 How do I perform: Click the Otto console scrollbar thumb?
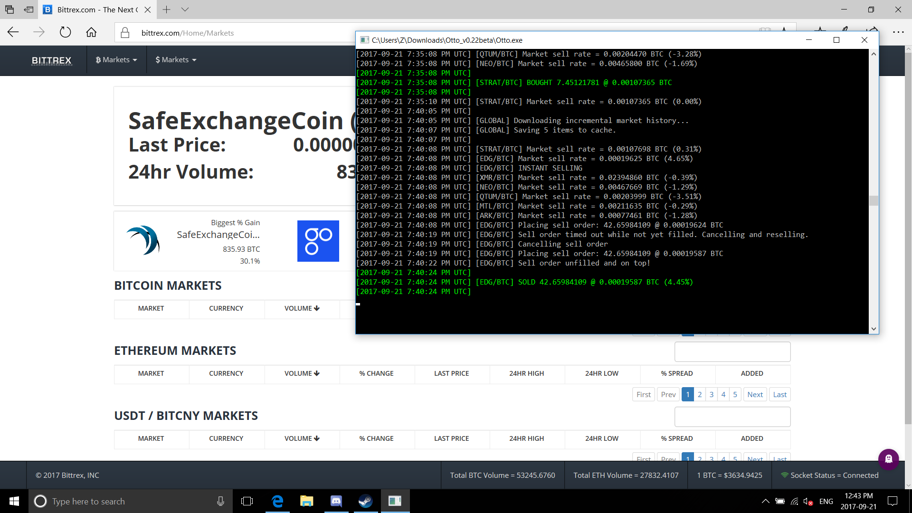pos(874,200)
